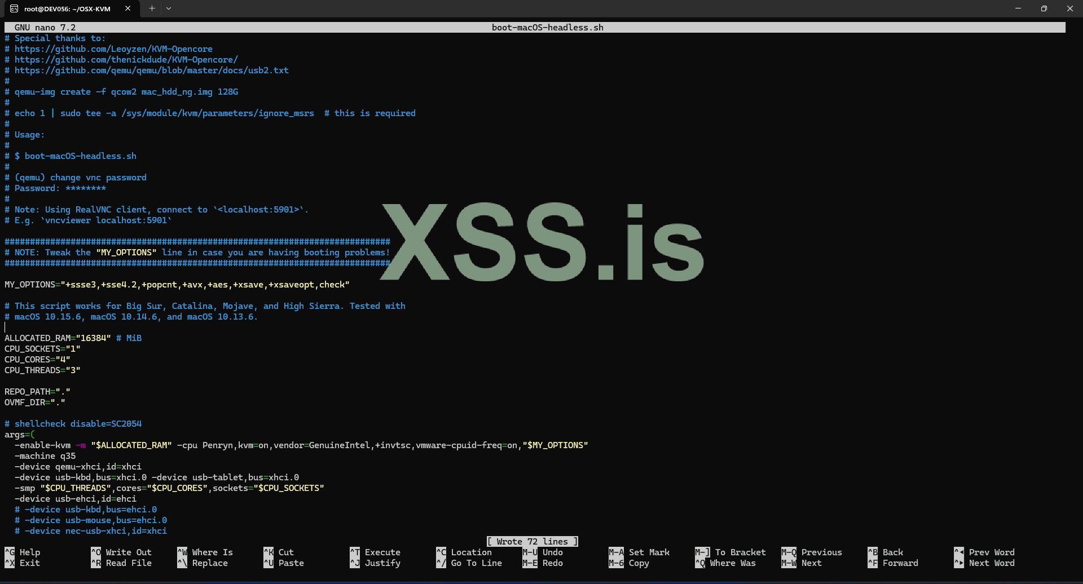This screenshot has width=1083, height=584.
Task: Click the Prev Word shortcut
Action: [x=984, y=552]
